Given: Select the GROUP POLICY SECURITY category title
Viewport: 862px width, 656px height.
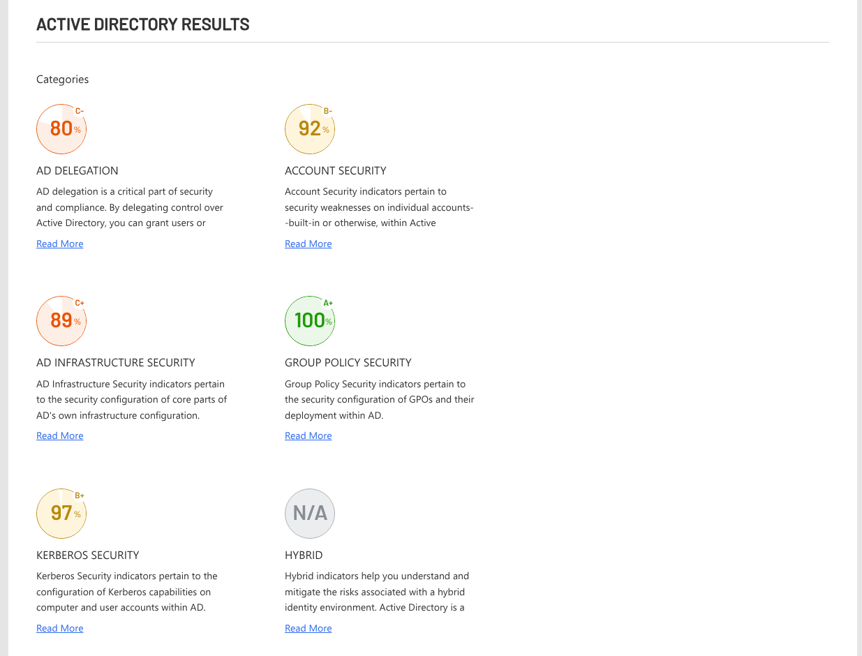Looking at the screenshot, I should 348,362.
